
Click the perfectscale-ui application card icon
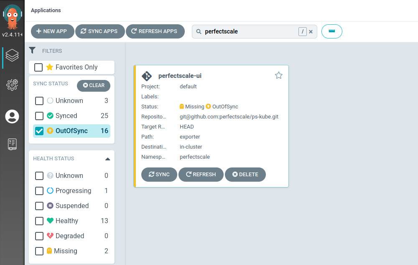[146, 76]
